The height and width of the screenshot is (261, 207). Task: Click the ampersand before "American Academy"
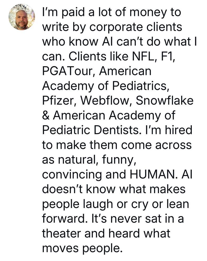(46, 115)
